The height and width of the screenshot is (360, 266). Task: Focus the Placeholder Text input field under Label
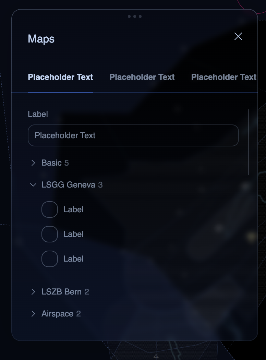click(133, 135)
